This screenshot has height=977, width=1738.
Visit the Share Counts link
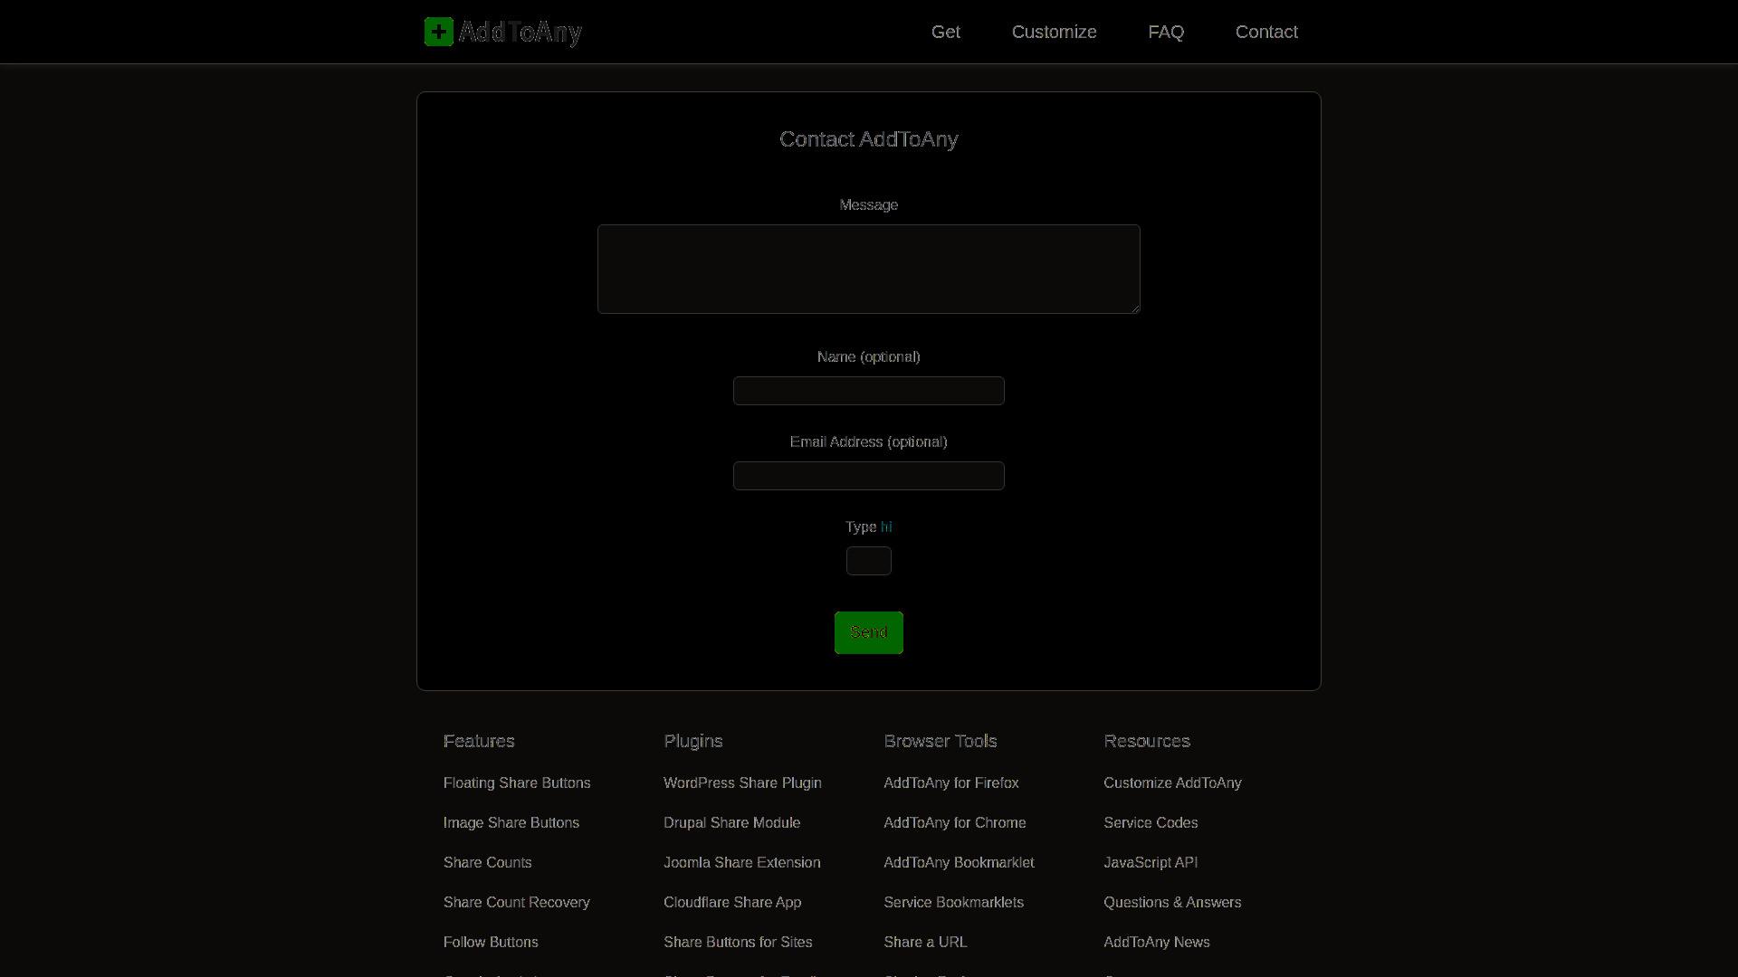click(488, 863)
